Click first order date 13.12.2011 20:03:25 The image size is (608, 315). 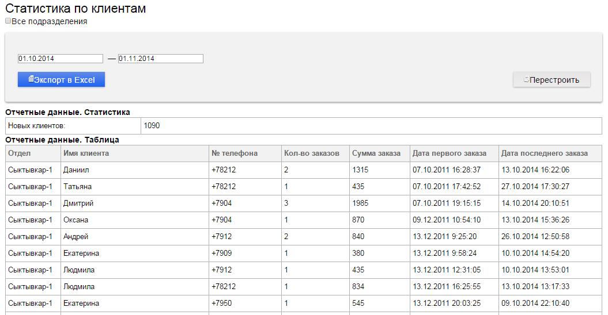click(447, 303)
